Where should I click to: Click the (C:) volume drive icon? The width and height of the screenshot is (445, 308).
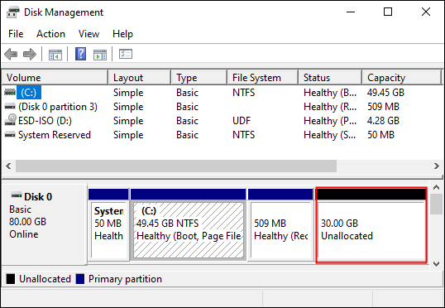coord(10,93)
